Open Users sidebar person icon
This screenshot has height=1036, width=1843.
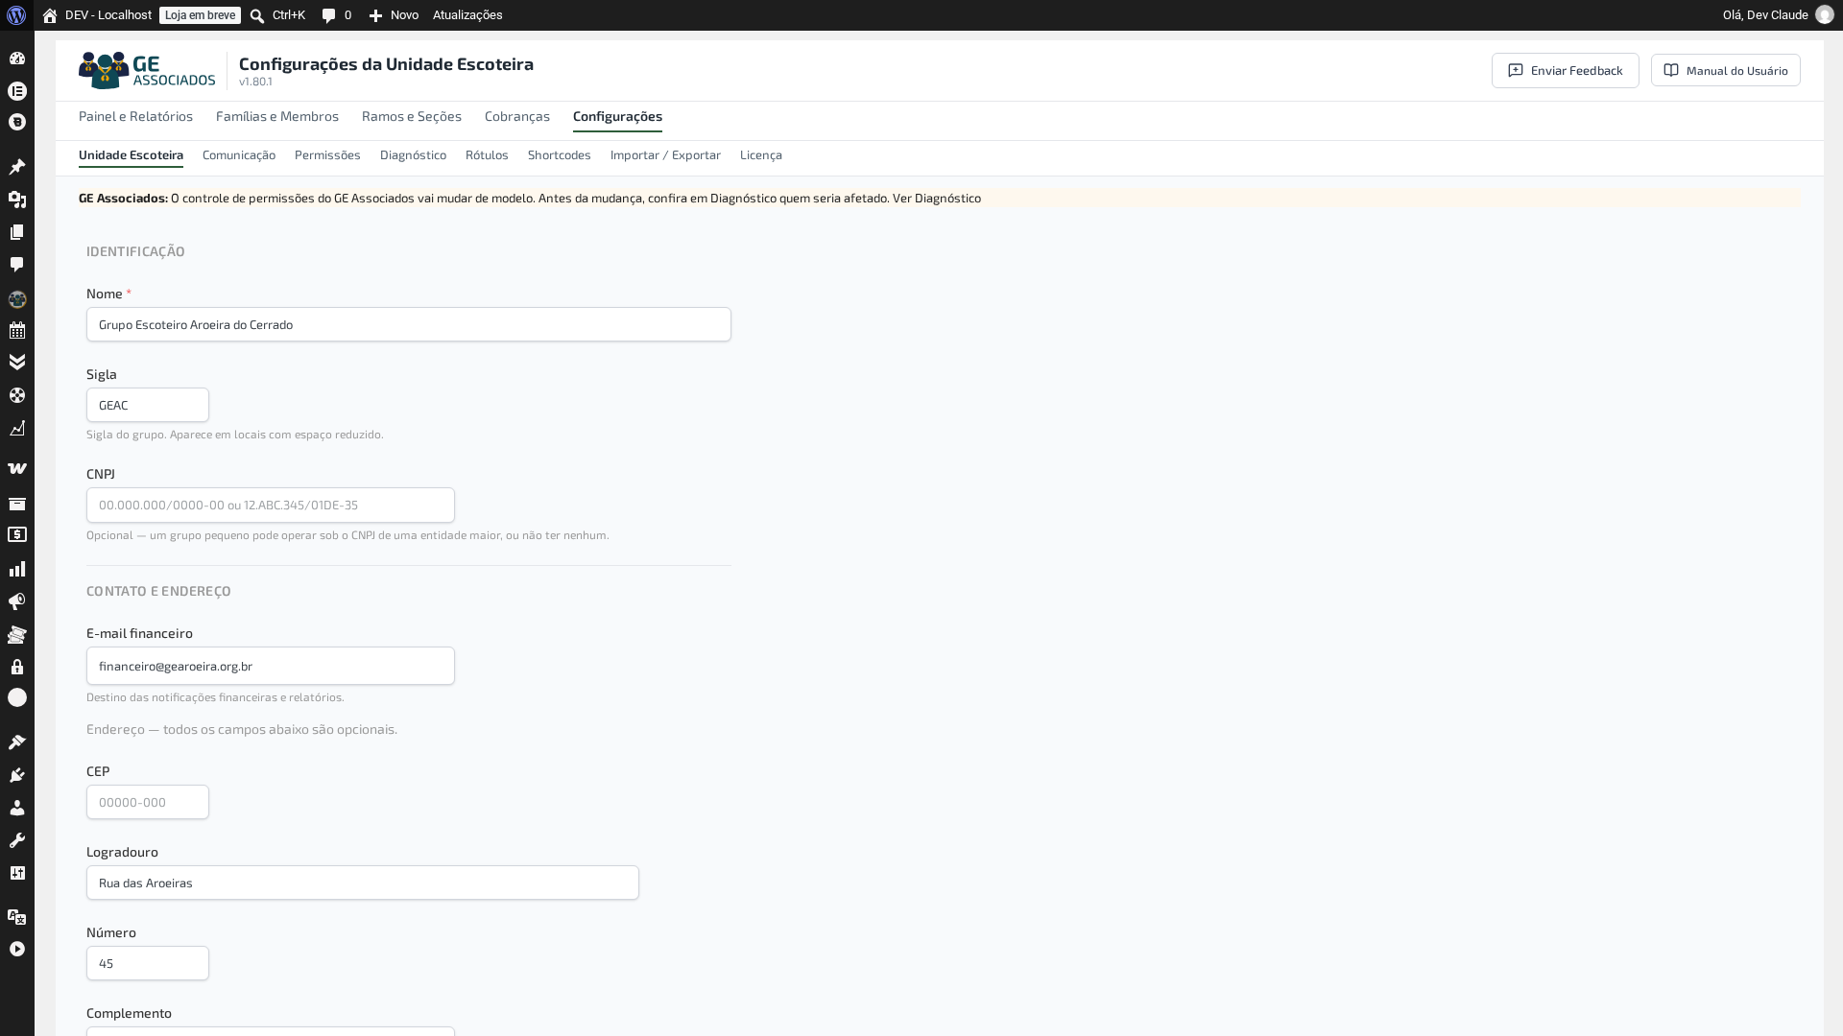(17, 808)
